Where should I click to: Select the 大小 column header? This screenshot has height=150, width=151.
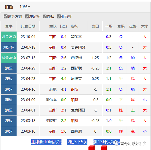tap(145, 26)
